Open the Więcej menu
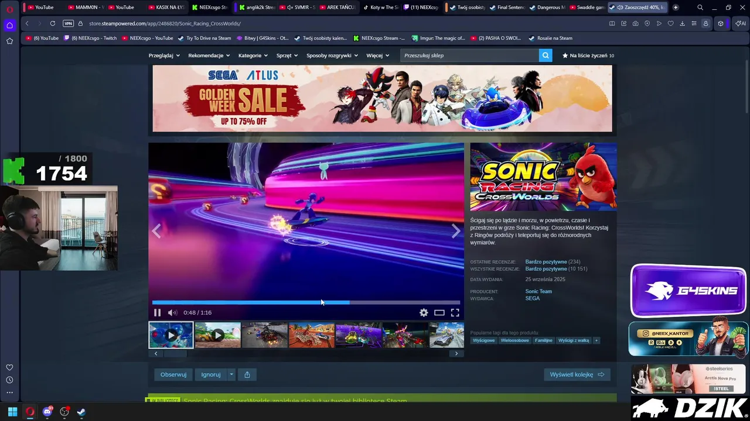This screenshot has height=421, width=750. pyautogui.click(x=378, y=56)
